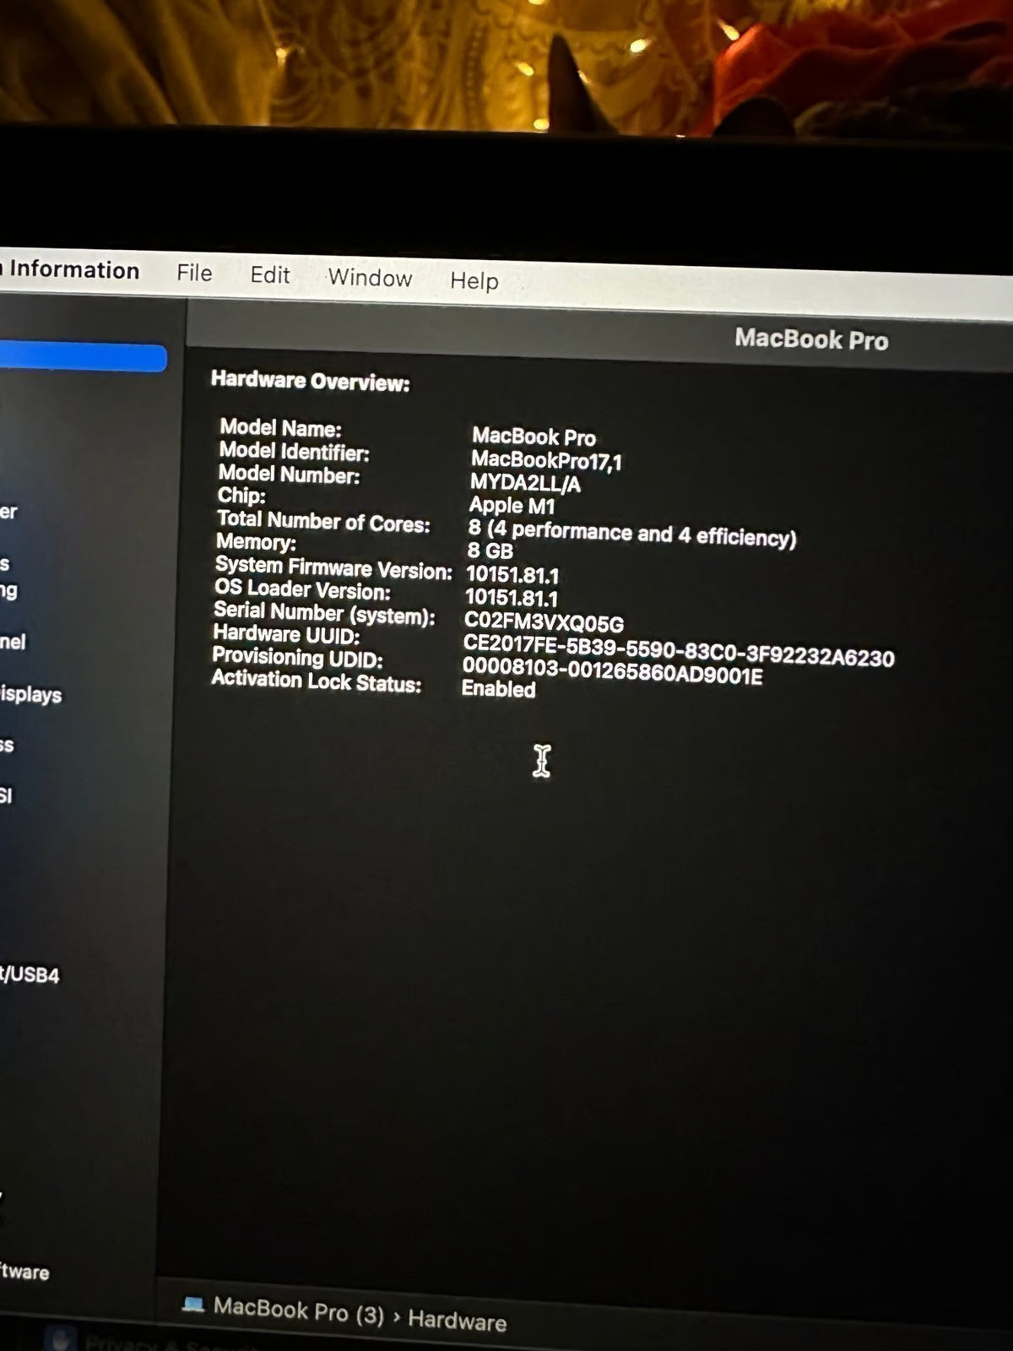The height and width of the screenshot is (1351, 1013).
Task: Click the System Firmware Version value
Action: [x=512, y=576]
